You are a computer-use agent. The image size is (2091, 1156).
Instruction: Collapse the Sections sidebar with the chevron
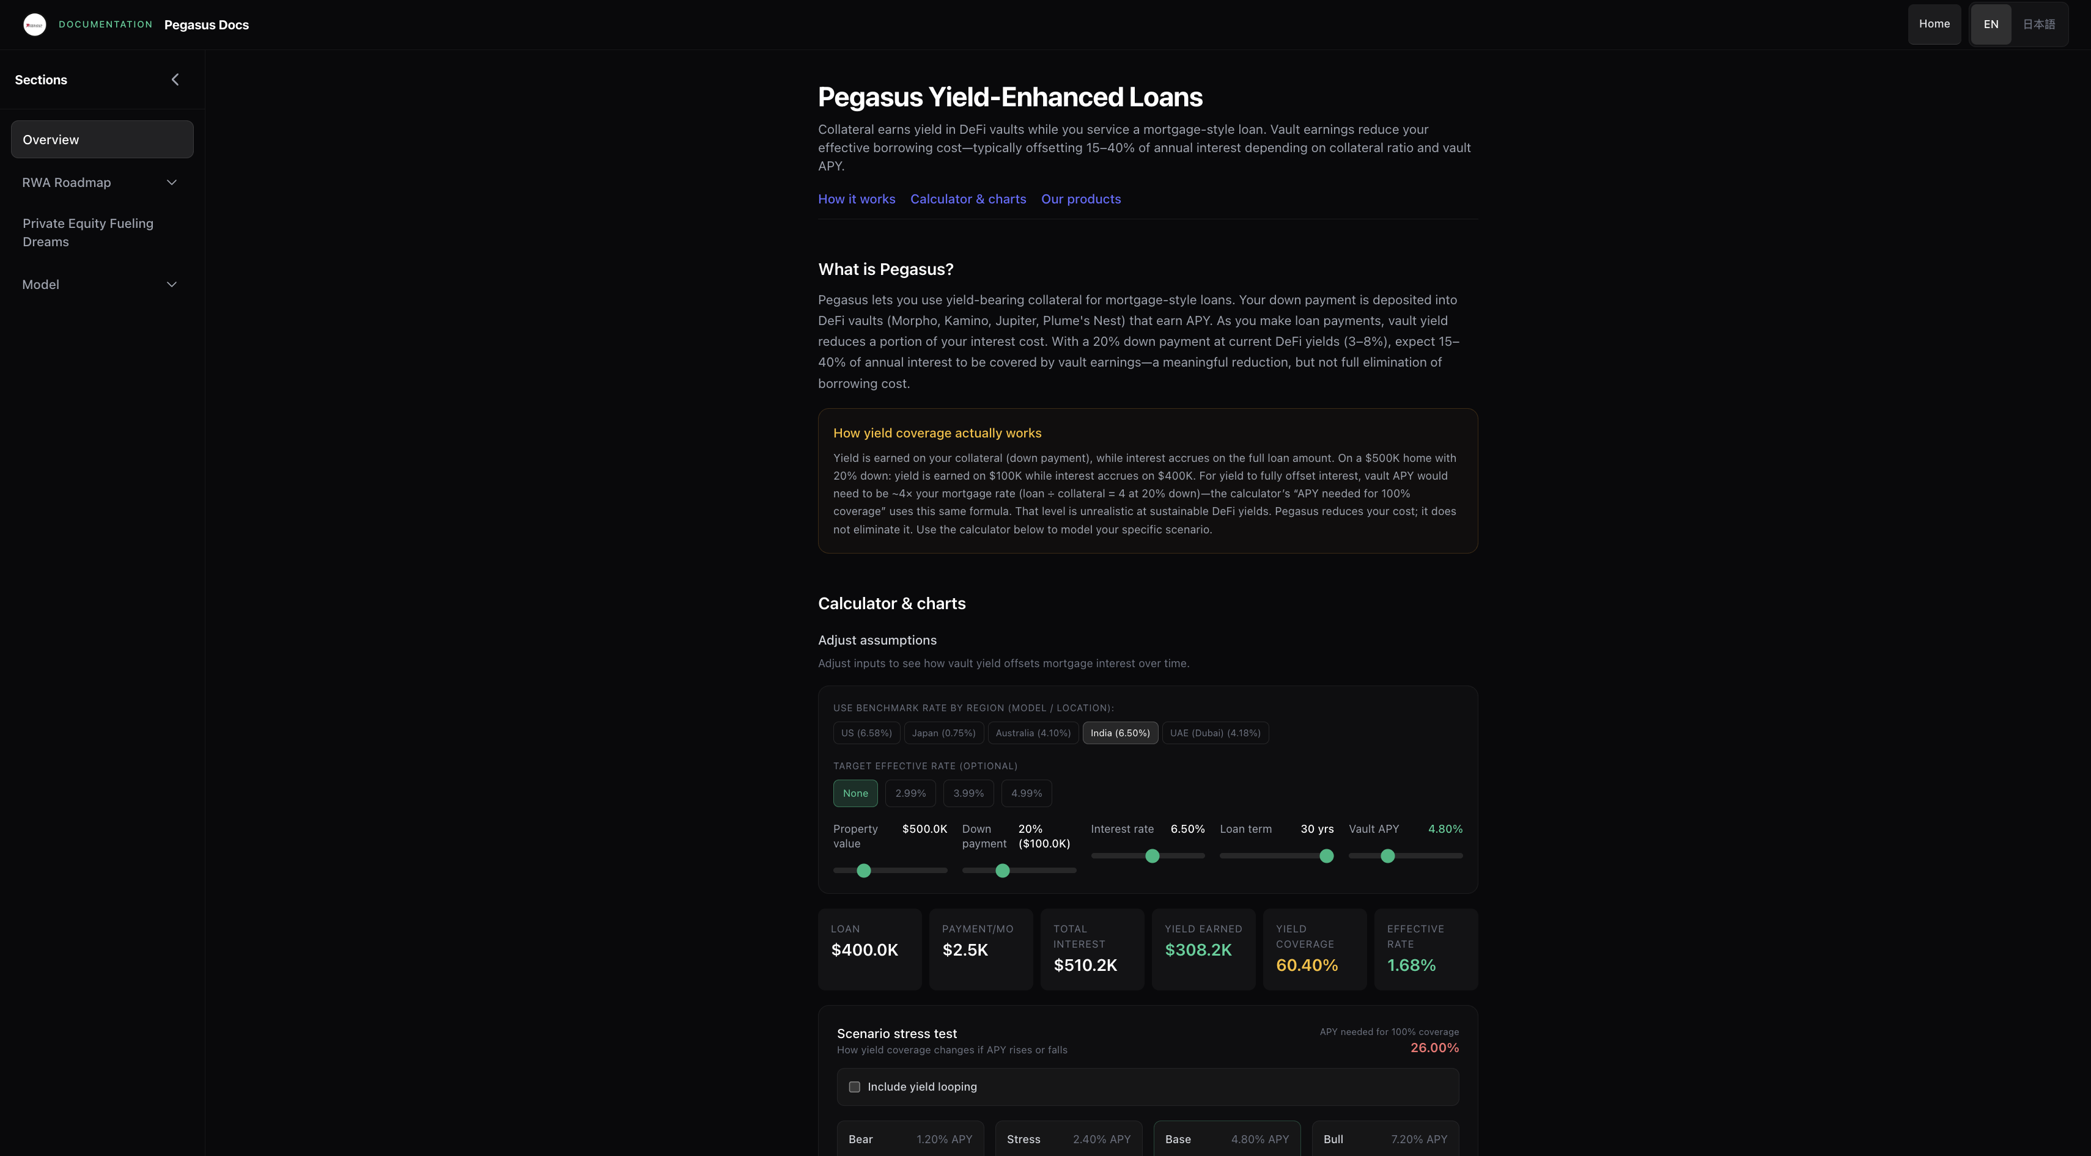click(174, 79)
